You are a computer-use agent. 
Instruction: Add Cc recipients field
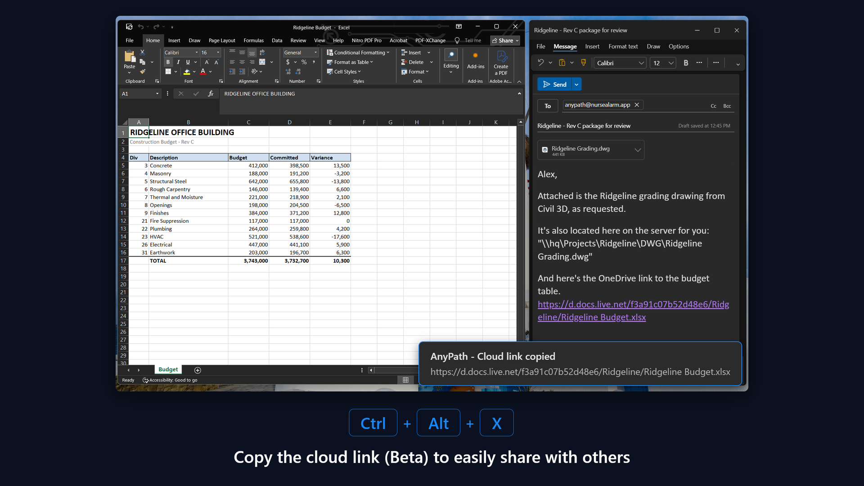713,106
